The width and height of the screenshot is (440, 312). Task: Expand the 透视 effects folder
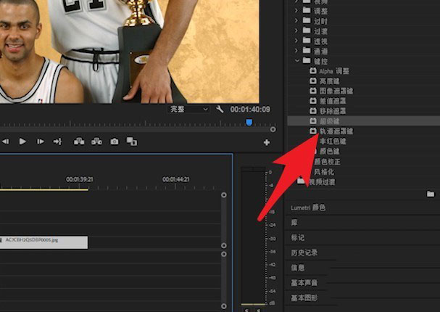(296, 41)
